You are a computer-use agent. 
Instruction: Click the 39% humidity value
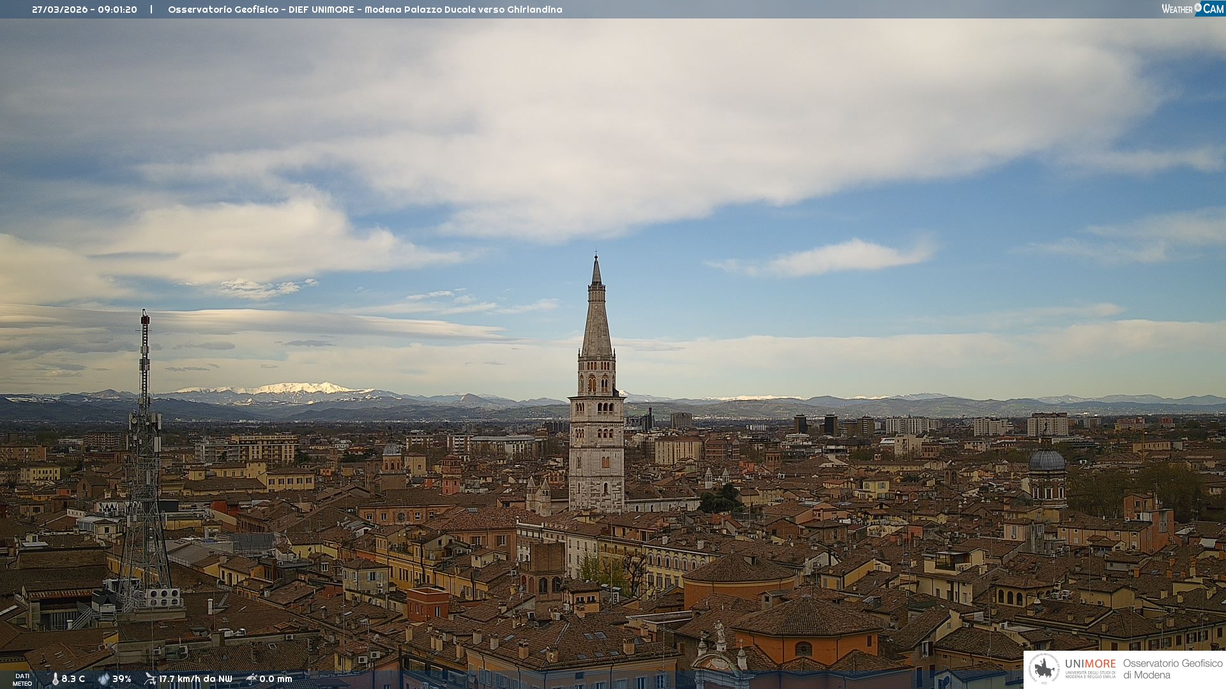122,679
